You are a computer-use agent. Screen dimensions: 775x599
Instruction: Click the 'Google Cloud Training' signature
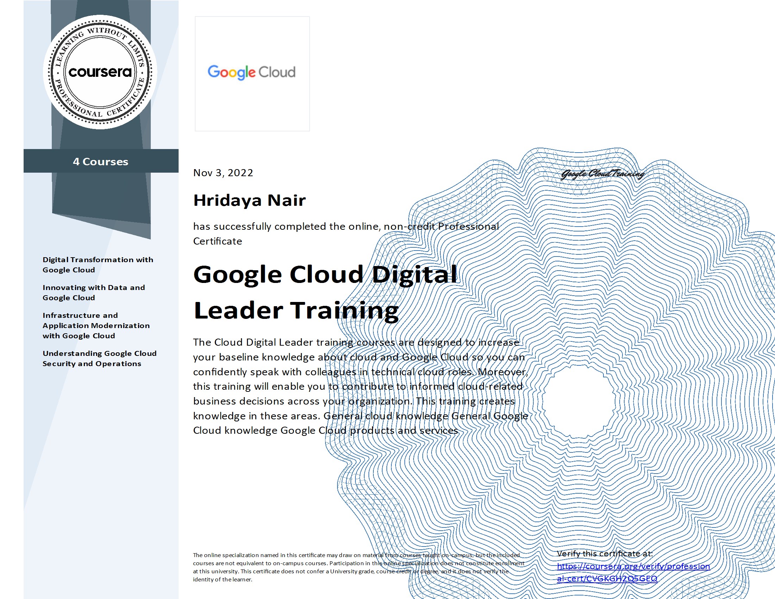click(x=602, y=174)
